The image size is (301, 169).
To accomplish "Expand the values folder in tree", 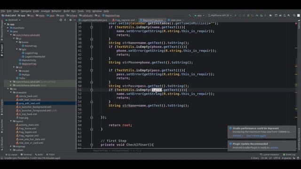I will coord(11,150).
